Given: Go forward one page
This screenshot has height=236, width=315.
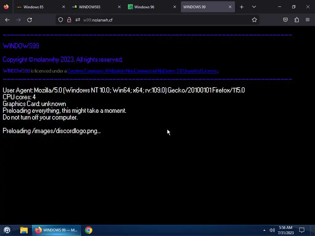Looking at the screenshot, I should (18, 20).
